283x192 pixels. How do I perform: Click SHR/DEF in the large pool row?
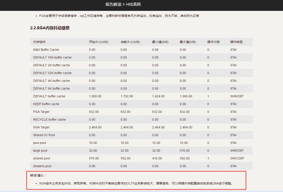point(237,151)
